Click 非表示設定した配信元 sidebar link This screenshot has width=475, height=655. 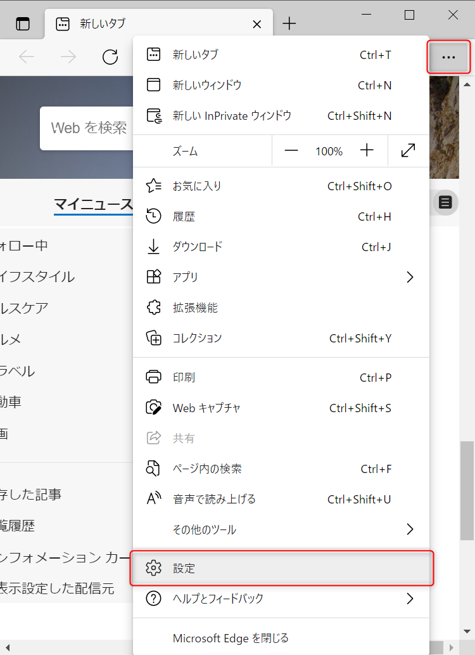57,588
